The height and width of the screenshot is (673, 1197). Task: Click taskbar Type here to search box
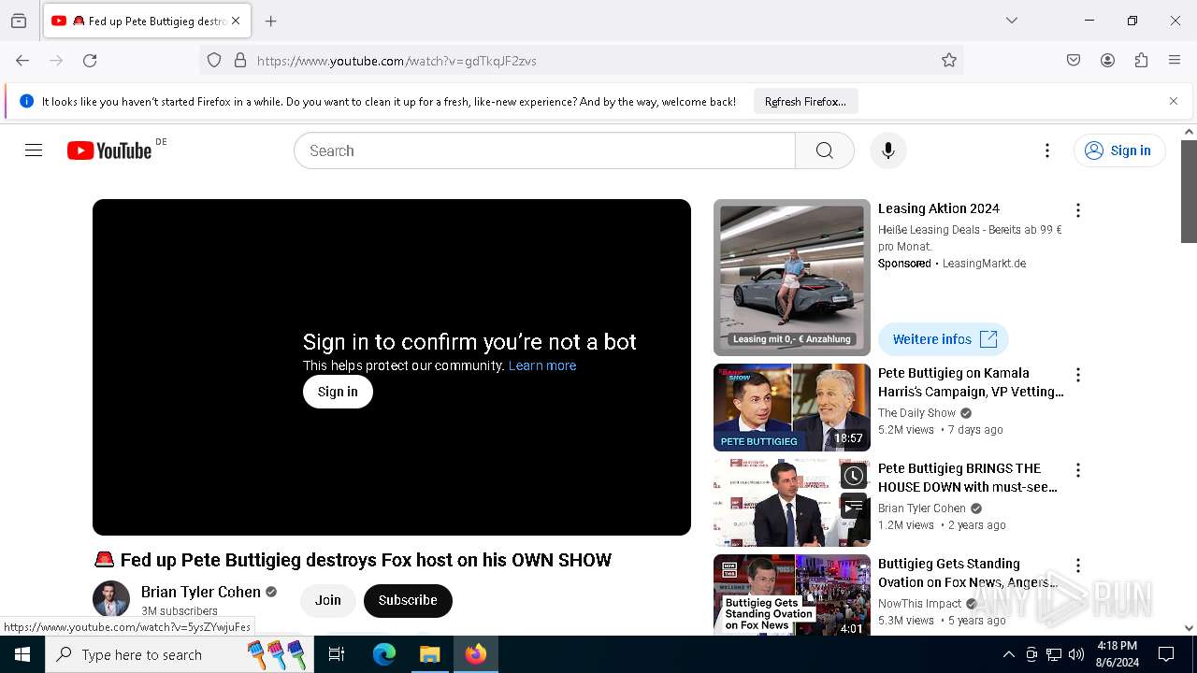pos(179,654)
